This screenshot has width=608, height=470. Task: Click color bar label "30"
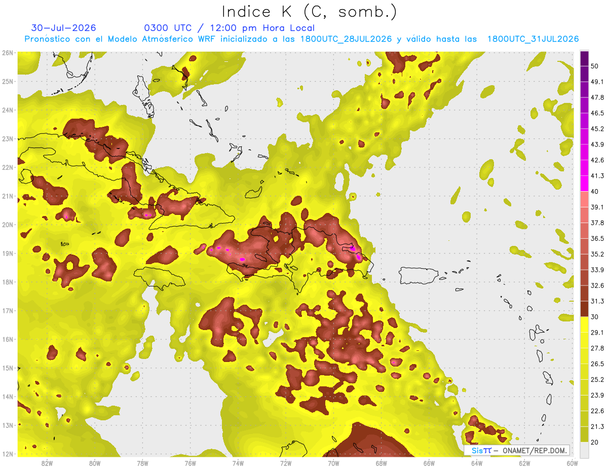click(x=595, y=317)
